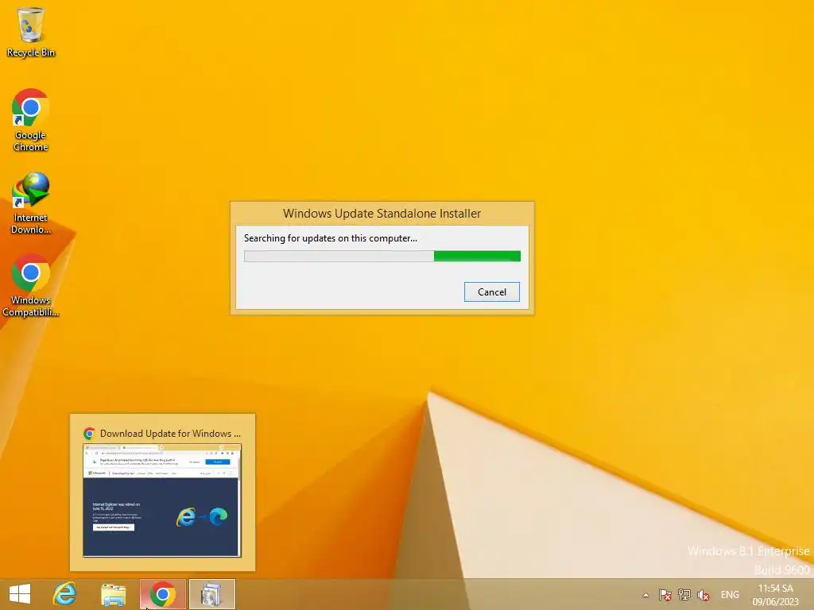Open the Chrome window preview thumbnail
The image size is (814, 610).
162,500
